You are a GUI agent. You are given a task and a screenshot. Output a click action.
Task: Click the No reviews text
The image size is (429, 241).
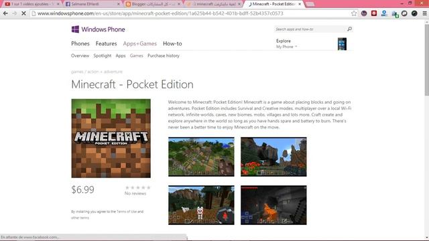tap(135, 193)
